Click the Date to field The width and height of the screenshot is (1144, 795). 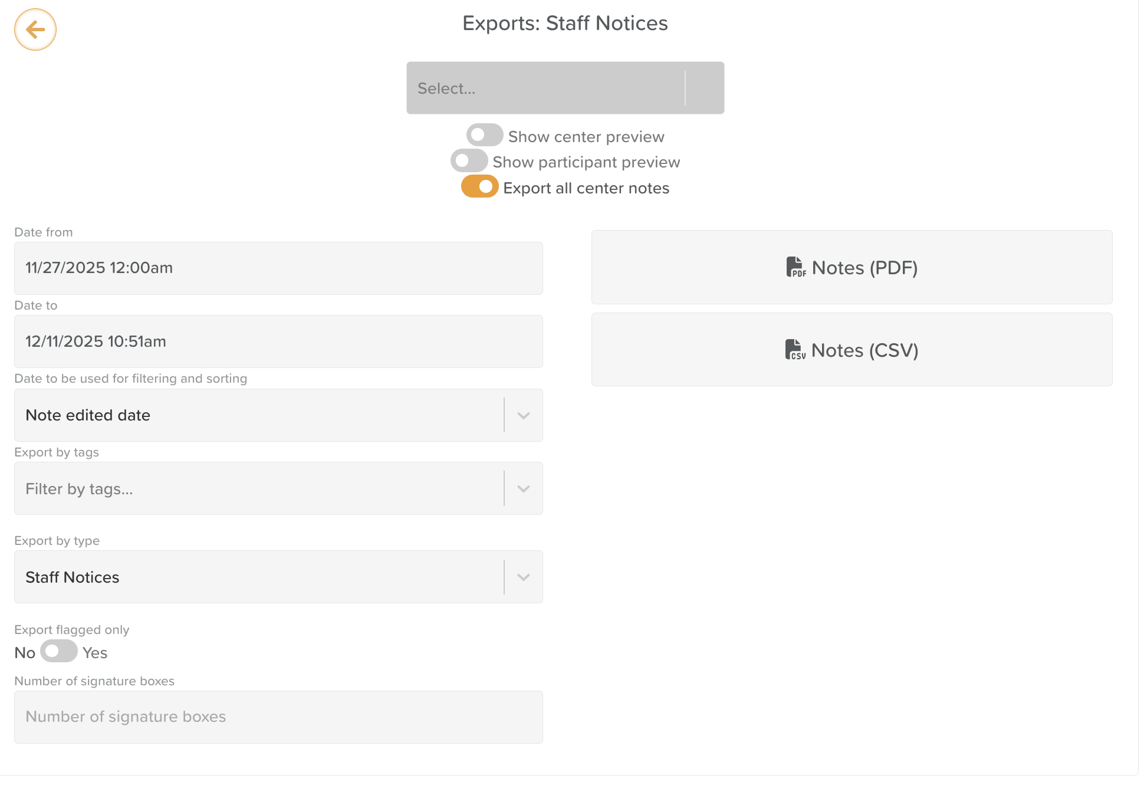coord(278,341)
